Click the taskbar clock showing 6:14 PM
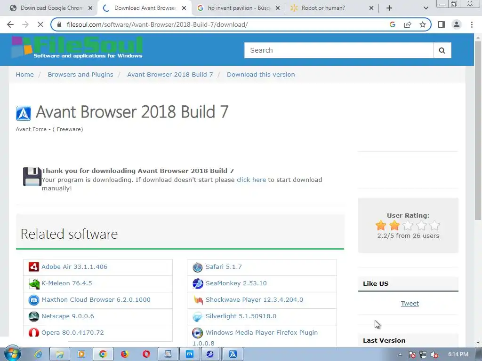Viewport: 482px width, 361px height. [x=458, y=354]
